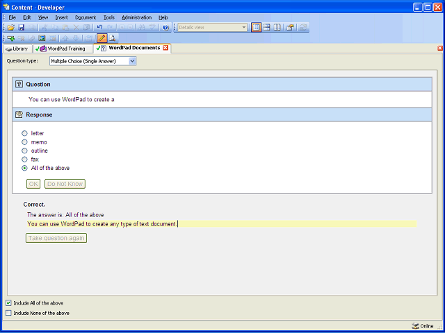
Task: Open the Details view dropdown
Action: tap(244, 28)
